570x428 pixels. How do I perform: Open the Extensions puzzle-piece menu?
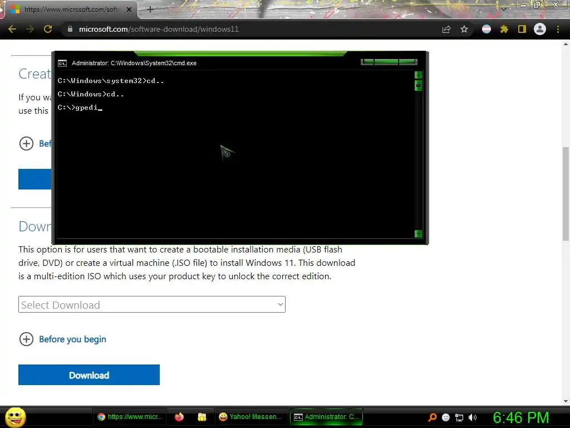point(504,29)
